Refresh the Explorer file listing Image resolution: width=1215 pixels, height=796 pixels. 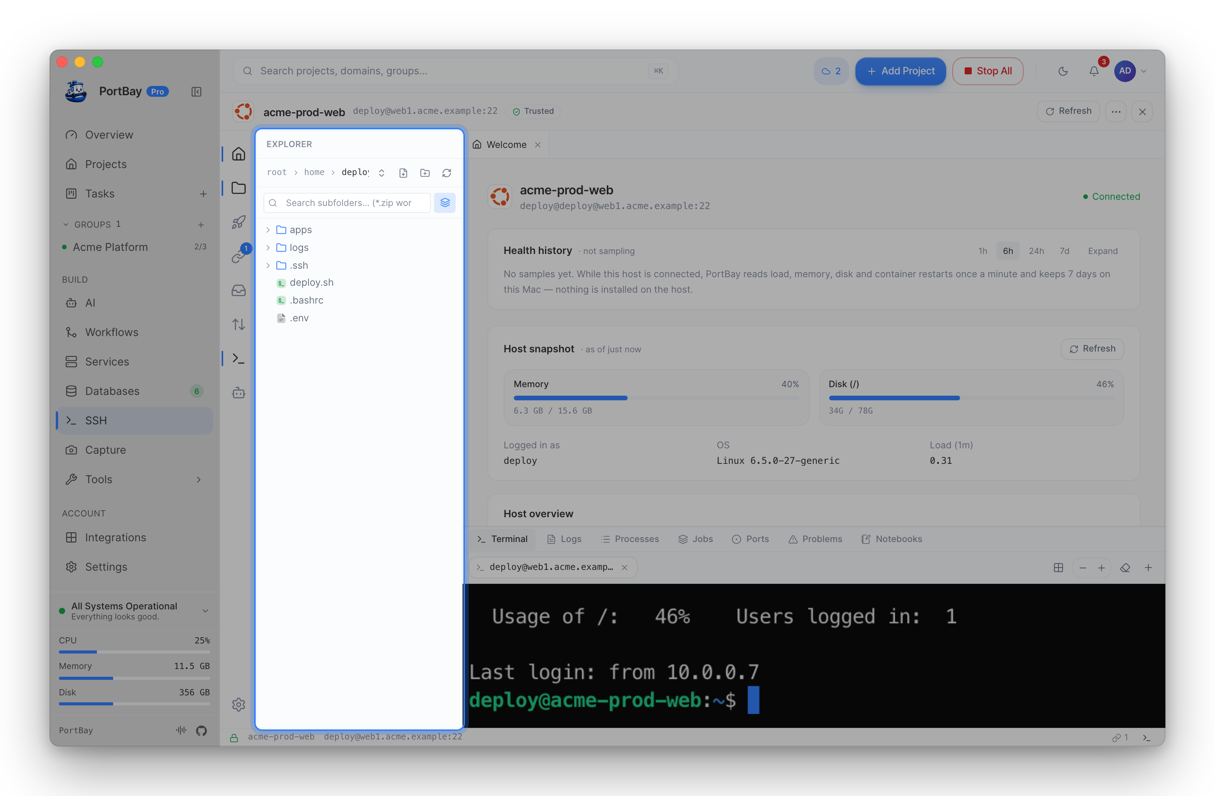click(447, 173)
